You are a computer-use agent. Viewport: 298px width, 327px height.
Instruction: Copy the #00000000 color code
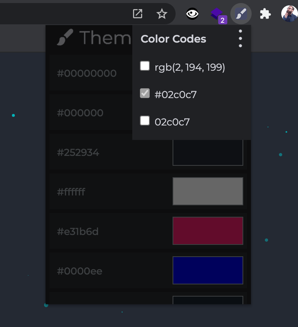pyautogui.click(x=87, y=73)
